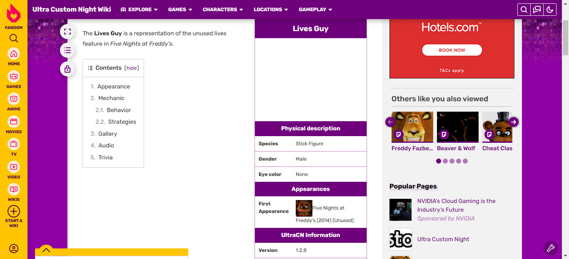Open the Anime sidebar icon
Image resolution: width=569 pixels, height=259 pixels.
(14, 99)
